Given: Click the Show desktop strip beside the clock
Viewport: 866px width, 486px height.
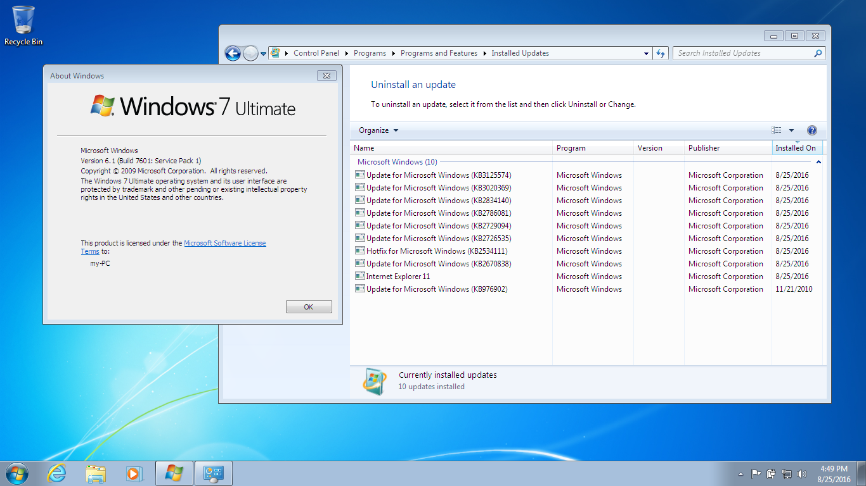Looking at the screenshot, I should (x=861, y=473).
